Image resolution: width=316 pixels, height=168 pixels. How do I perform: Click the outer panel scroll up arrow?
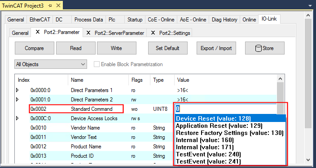(x=308, y=15)
